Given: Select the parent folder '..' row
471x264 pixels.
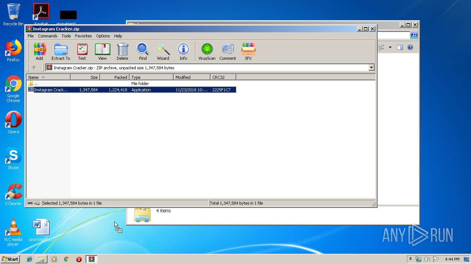Looking at the screenshot, I should [x=132, y=84].
